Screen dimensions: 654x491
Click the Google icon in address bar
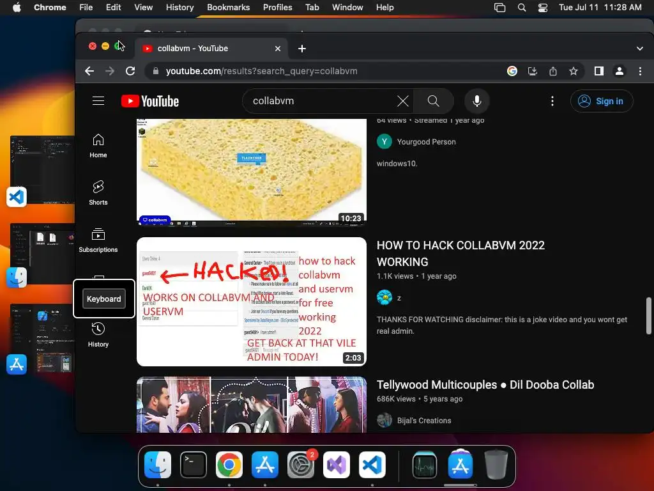coord(512,72)
